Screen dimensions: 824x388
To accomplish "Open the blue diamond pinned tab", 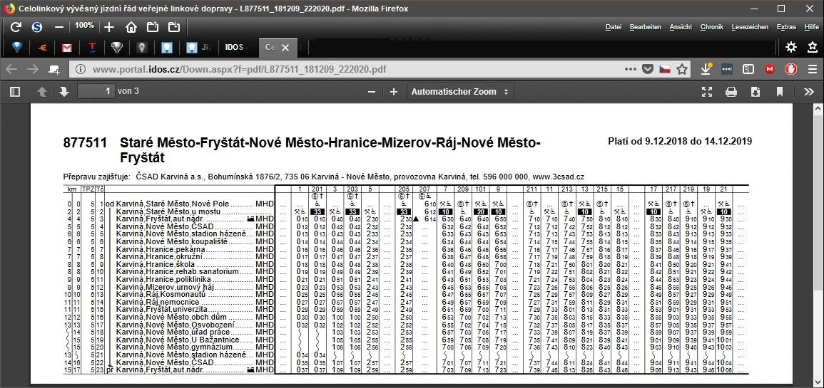I will coord(17,48).
